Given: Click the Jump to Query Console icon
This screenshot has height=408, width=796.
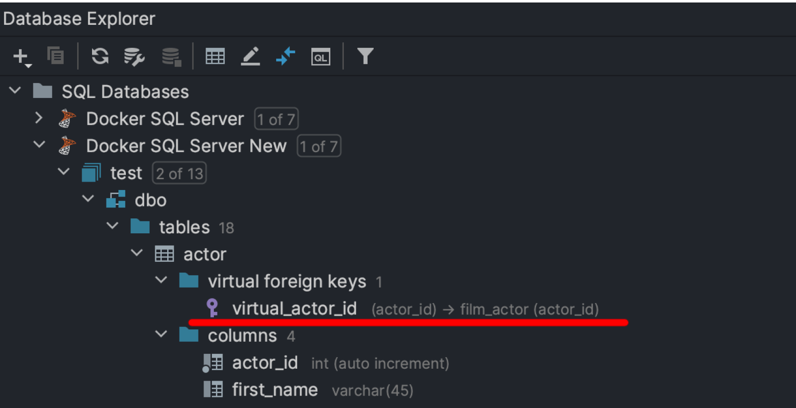Looking at the screenshot, I should click(x=320, y=57).
